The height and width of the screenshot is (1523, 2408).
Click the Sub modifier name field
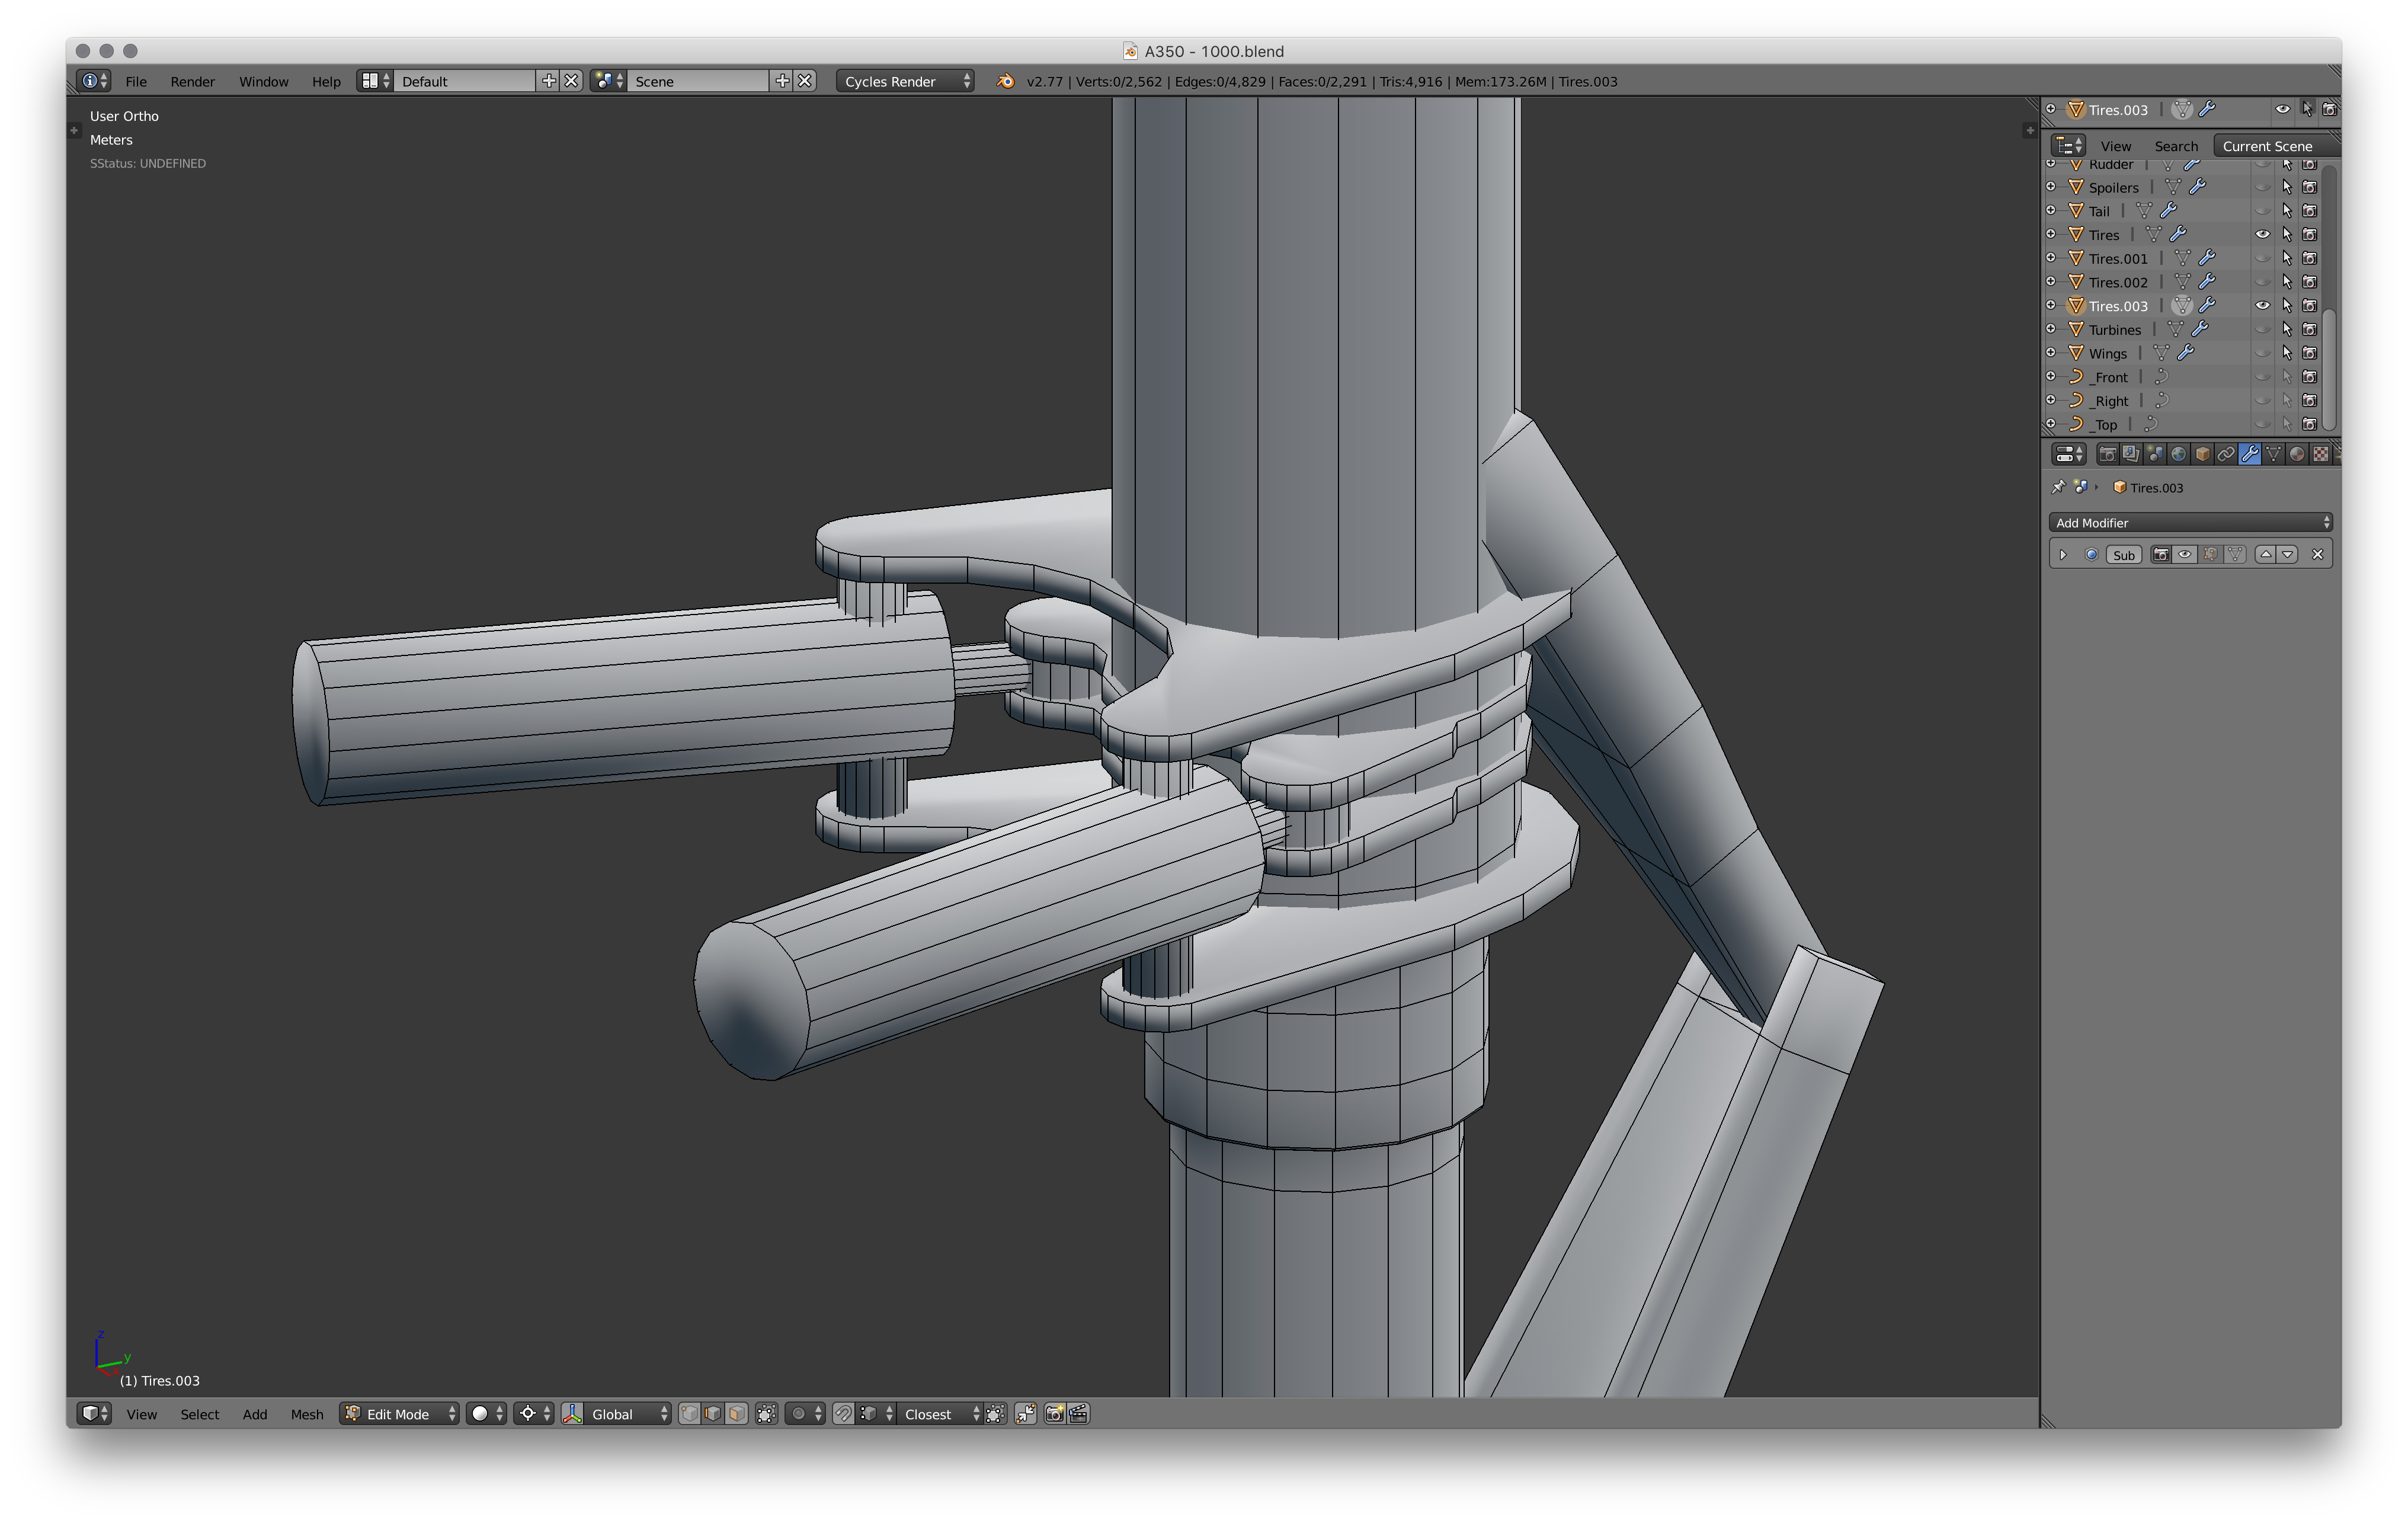(x=2124, y=554)
